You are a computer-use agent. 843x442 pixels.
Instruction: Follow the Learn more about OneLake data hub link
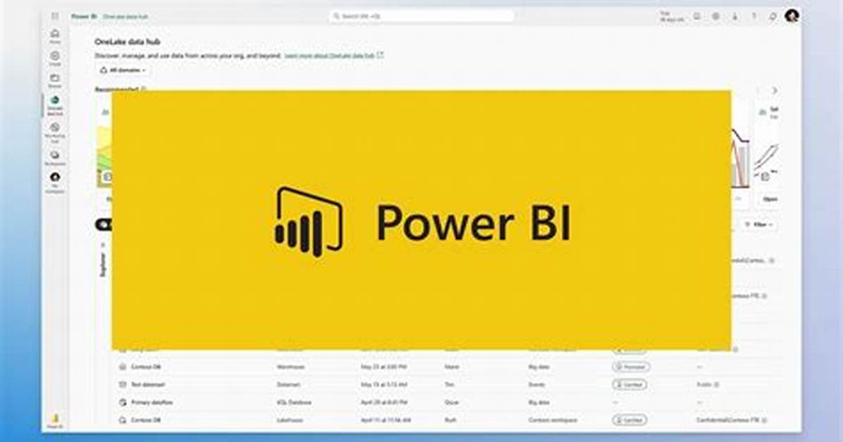(334, 56)
